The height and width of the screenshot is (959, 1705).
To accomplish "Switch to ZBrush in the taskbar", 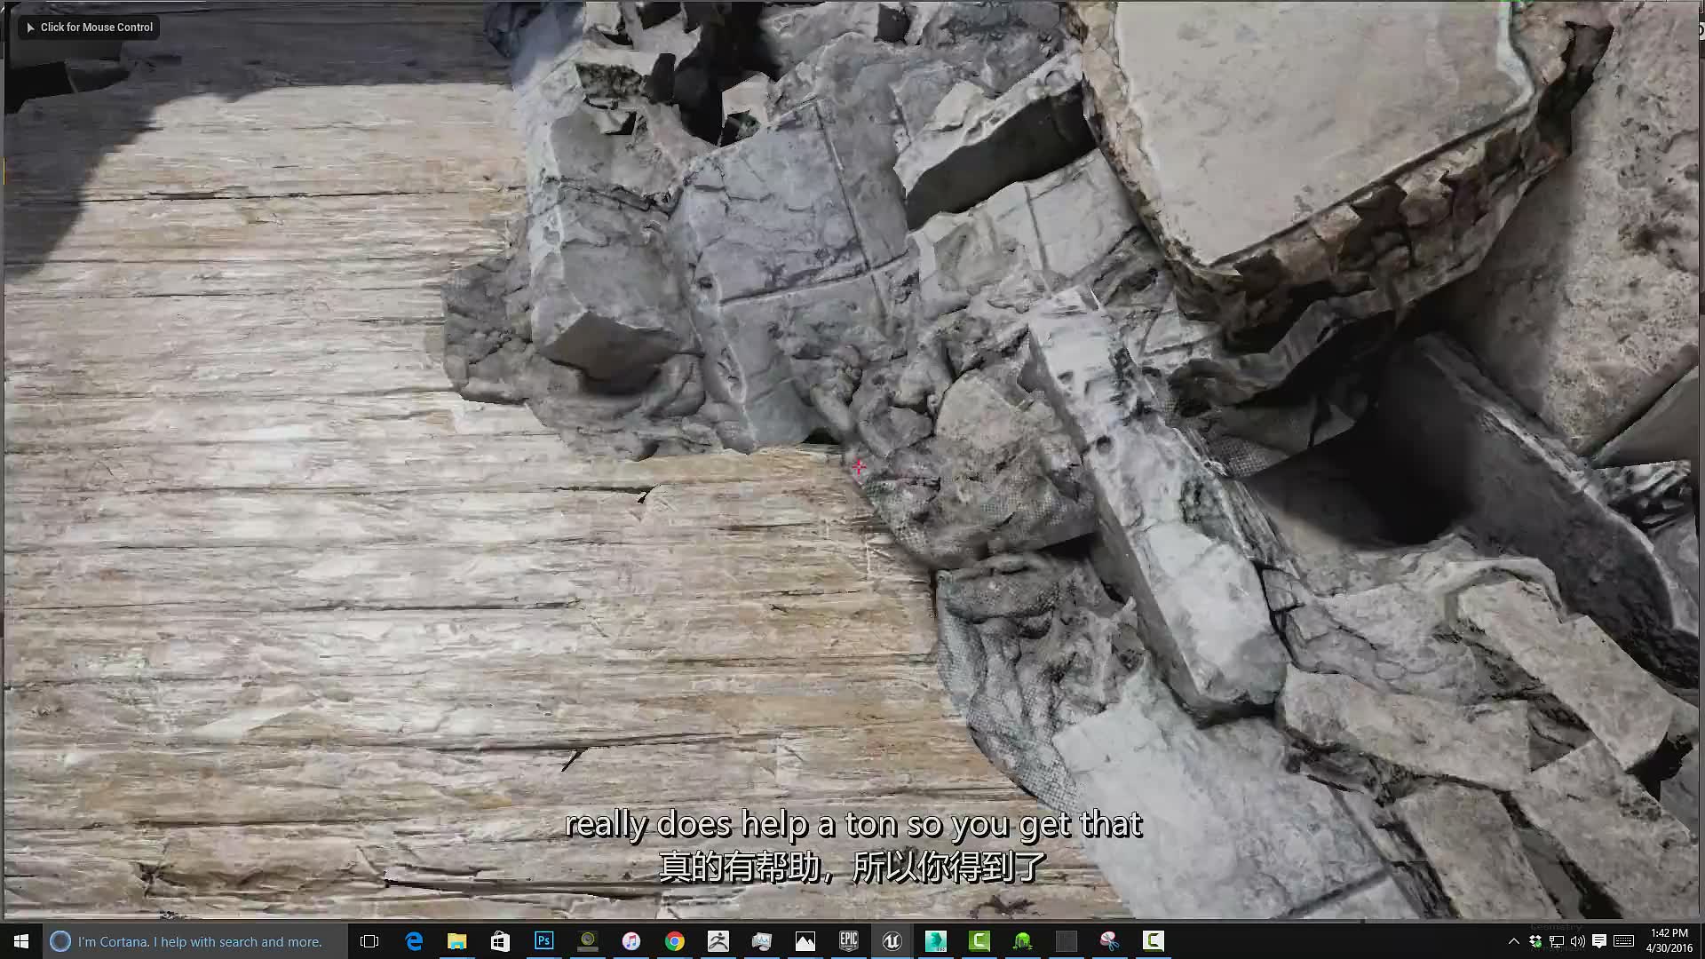I will click(x=718, y=941).
